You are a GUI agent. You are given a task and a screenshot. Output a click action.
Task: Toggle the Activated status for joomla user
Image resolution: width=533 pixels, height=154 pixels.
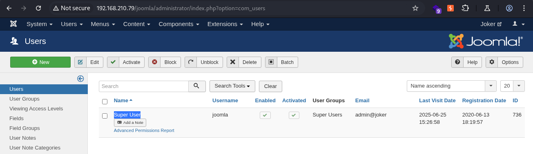click(x=294, y=115)
